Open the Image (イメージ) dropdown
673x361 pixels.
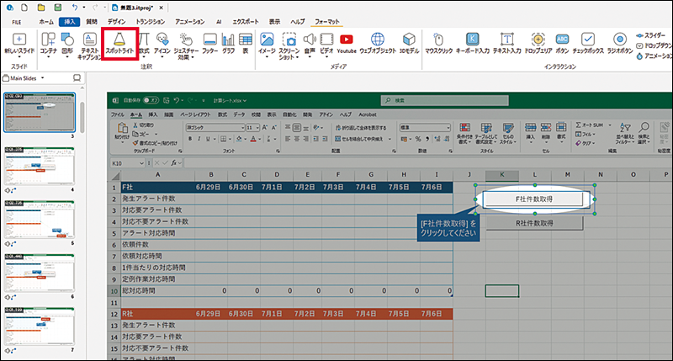[267, 56]
